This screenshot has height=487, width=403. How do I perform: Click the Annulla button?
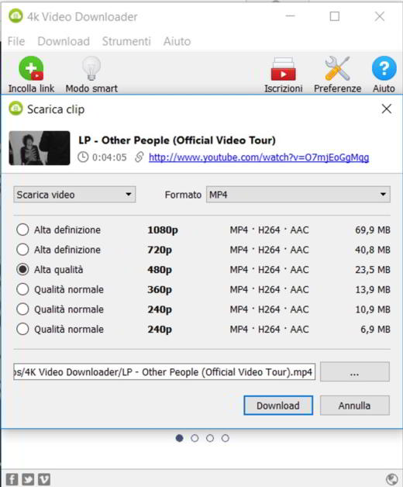[x=355, y=406]
